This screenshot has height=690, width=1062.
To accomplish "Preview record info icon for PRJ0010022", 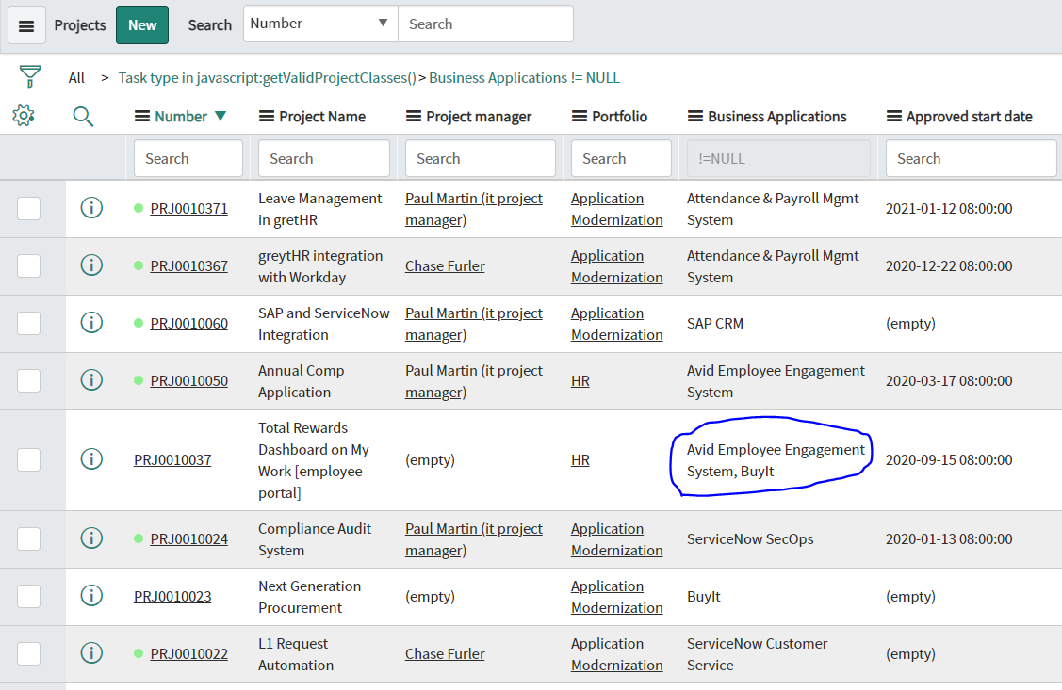I will (x=91, y=653).
